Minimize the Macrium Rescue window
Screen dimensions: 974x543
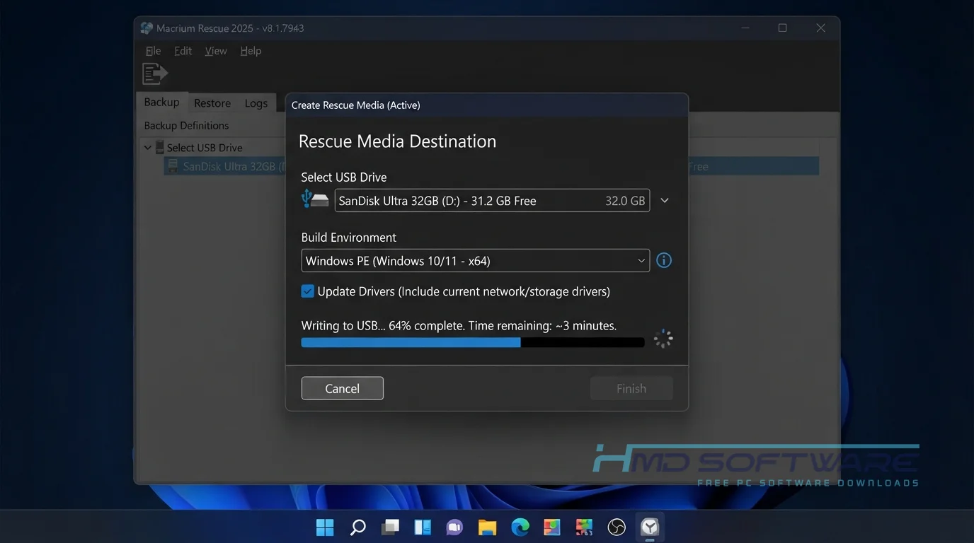tap(745, 28)
